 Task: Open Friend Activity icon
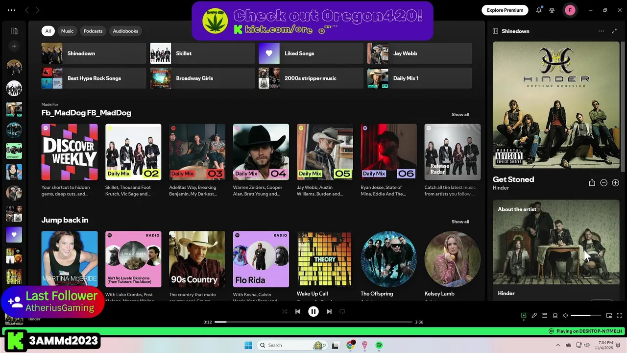[552, 10]
